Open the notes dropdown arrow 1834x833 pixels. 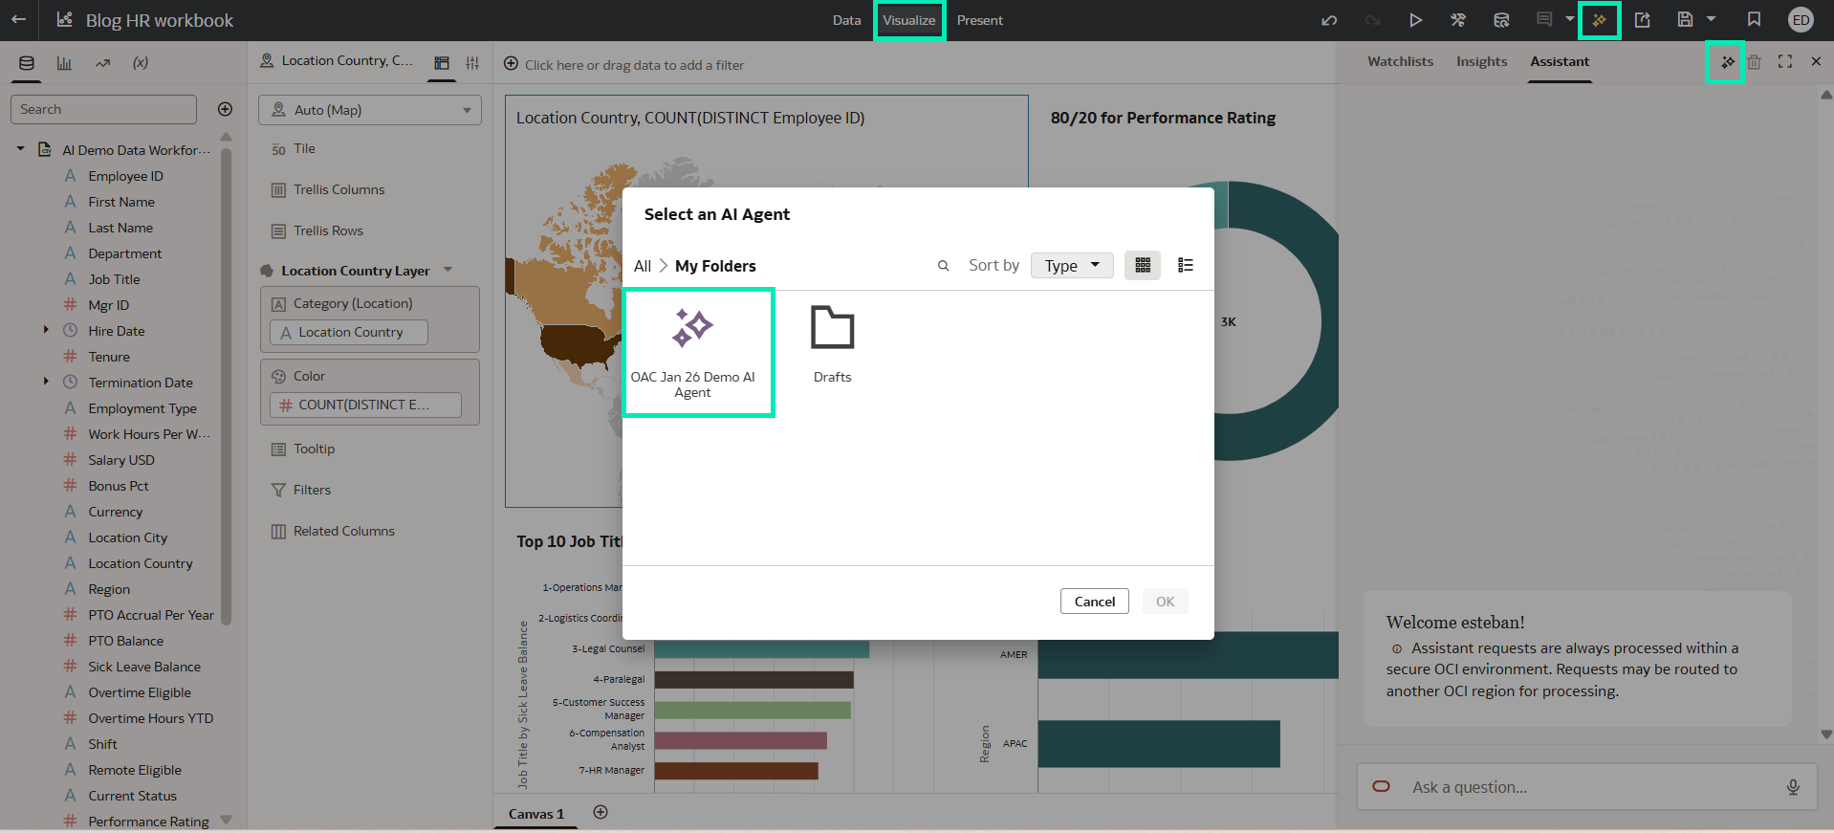click(x=1569, y=19)
